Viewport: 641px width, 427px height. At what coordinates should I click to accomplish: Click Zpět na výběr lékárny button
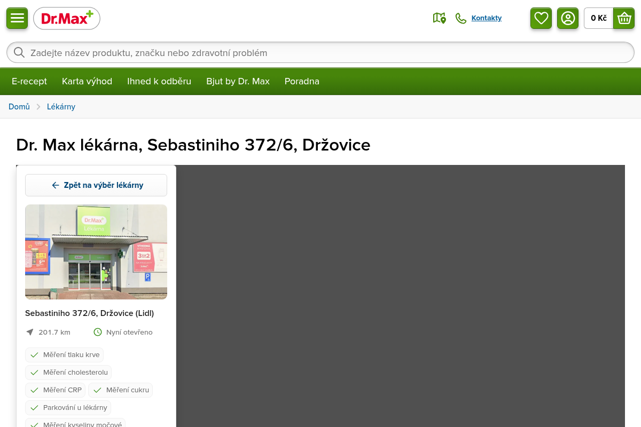tap(96, 185)
